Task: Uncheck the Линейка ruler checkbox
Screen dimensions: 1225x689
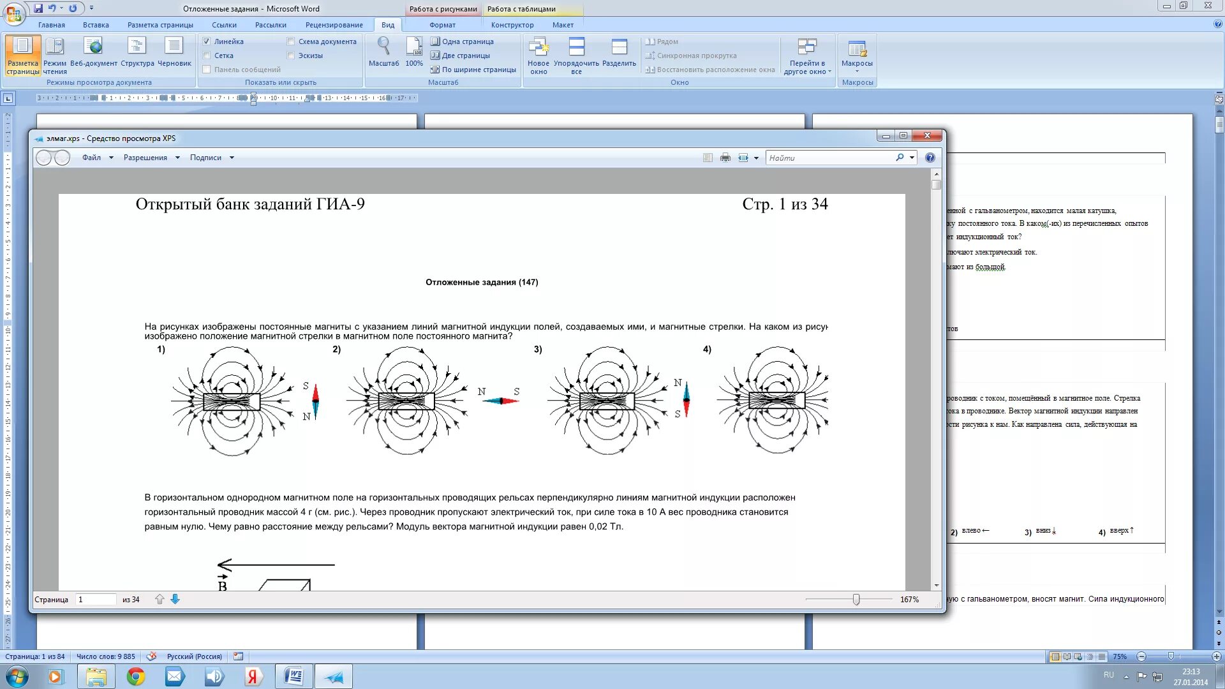Action: 207,41
